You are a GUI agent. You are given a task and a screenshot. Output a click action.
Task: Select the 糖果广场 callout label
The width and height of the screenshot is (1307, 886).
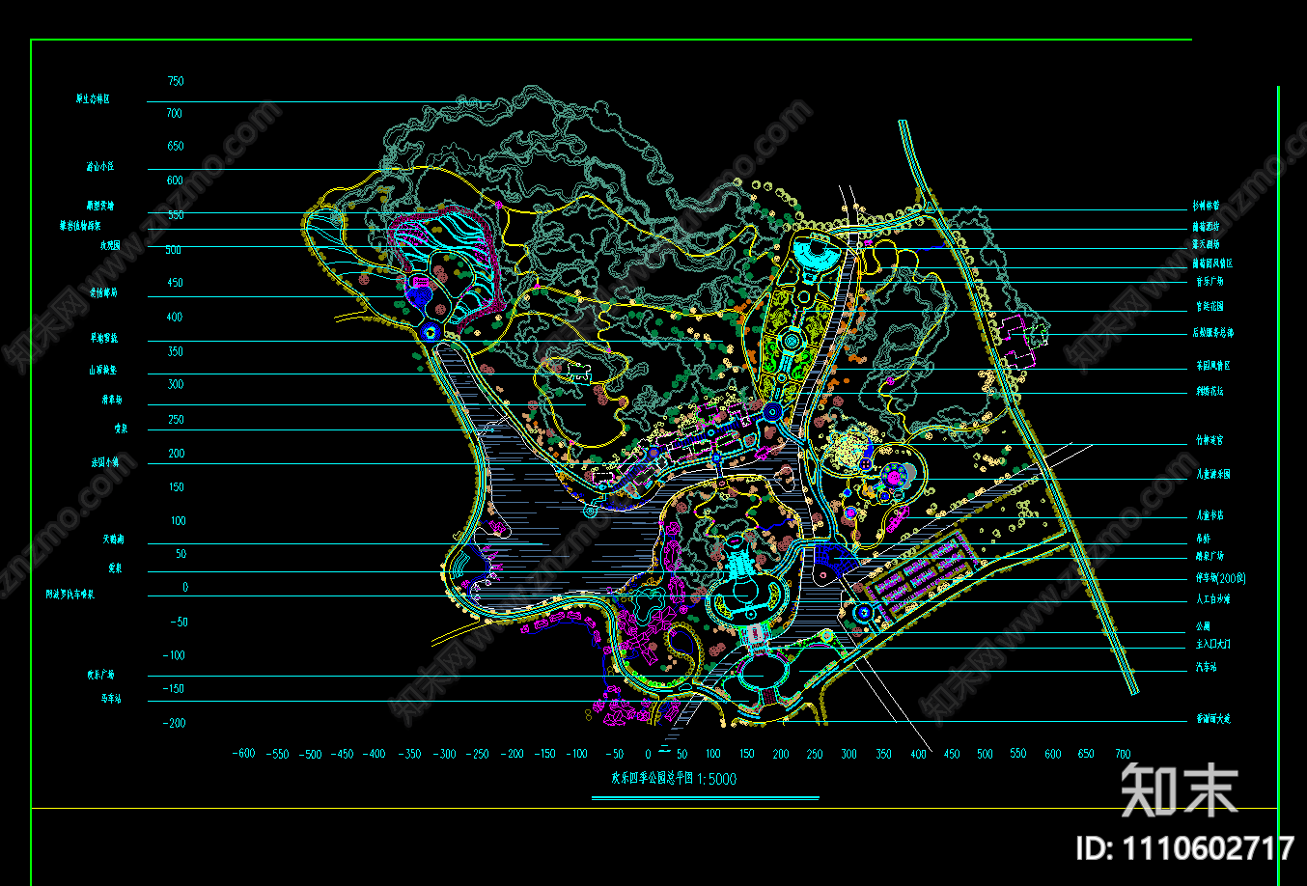pos(1210,557)
